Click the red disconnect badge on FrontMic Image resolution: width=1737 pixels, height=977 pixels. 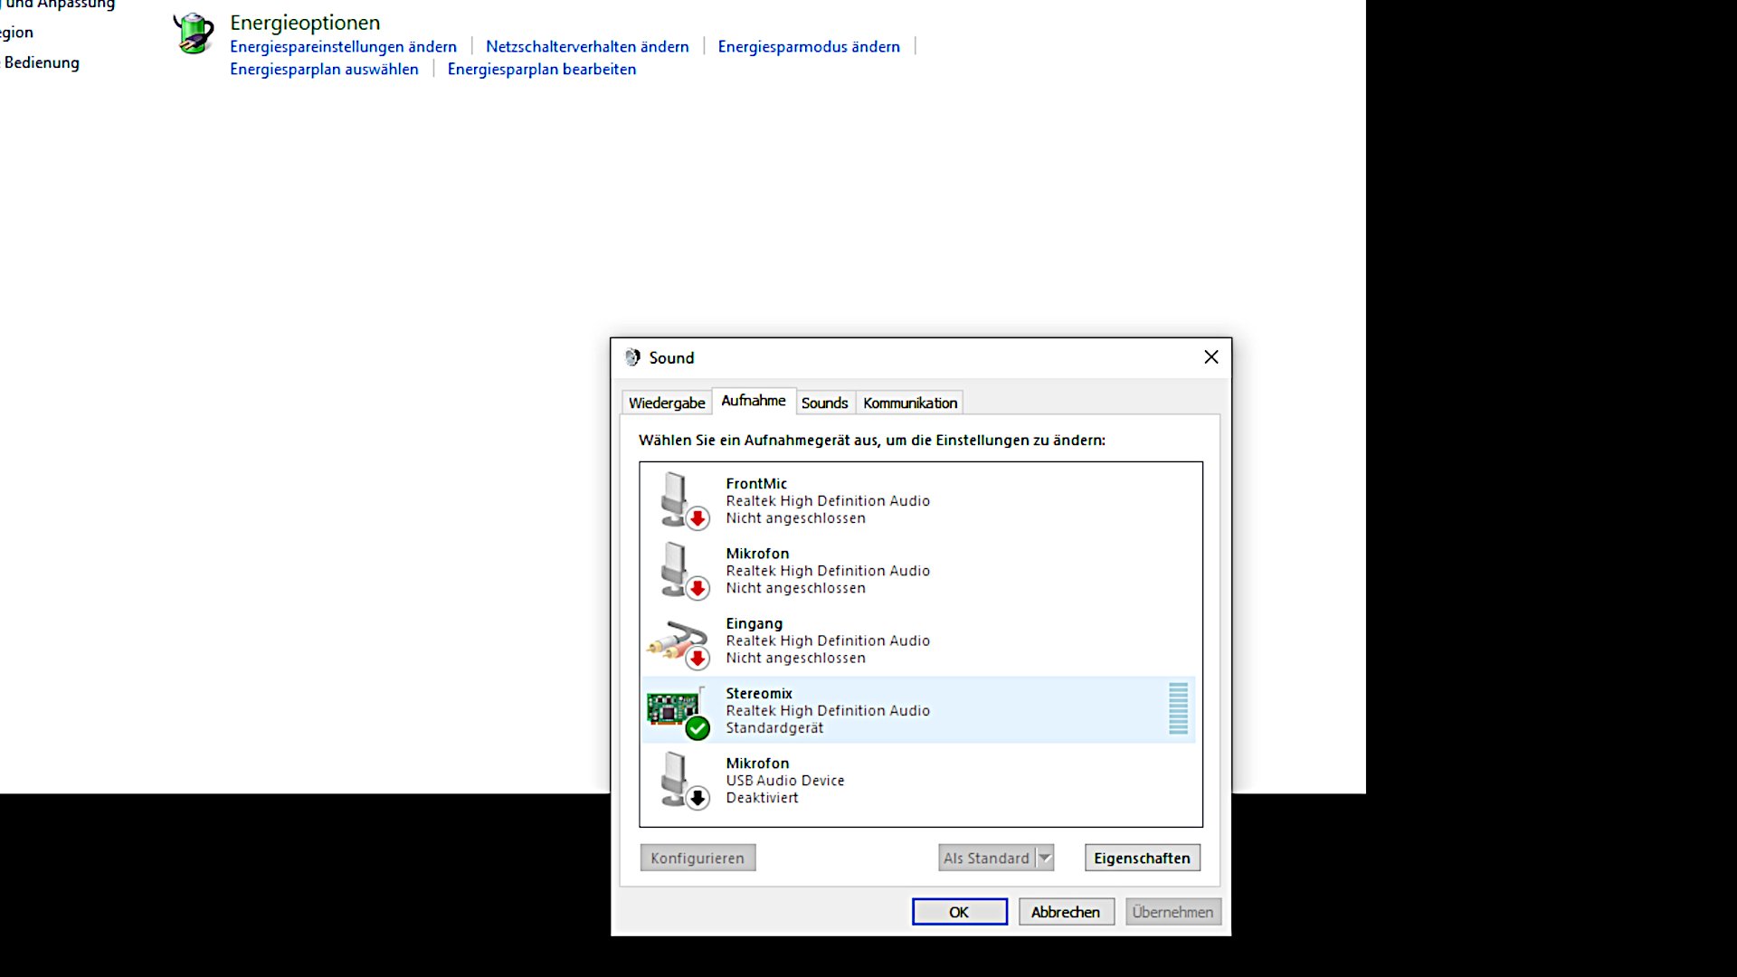(x=698, y=518)
